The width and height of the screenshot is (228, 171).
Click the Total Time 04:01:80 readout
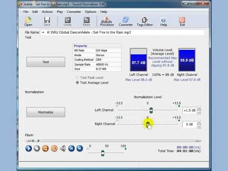(179, 151)
